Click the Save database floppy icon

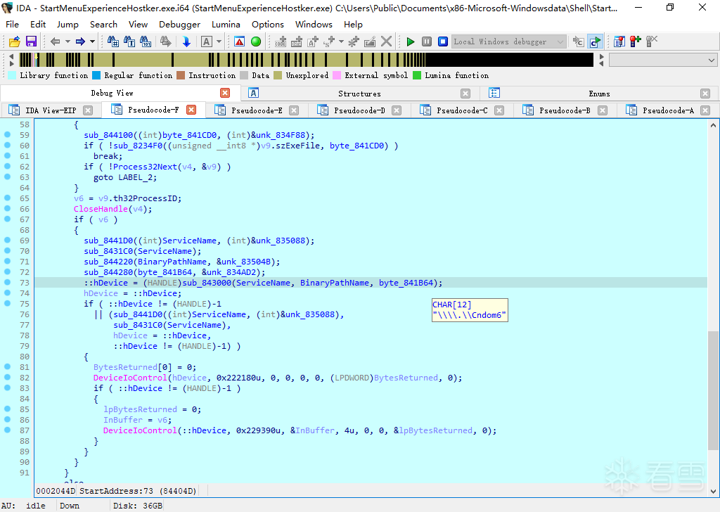31,41
